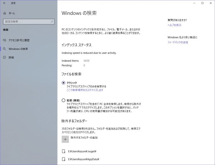Click the indexing speed reduced status text
The image size is (215, 165).
pos(89,53)
